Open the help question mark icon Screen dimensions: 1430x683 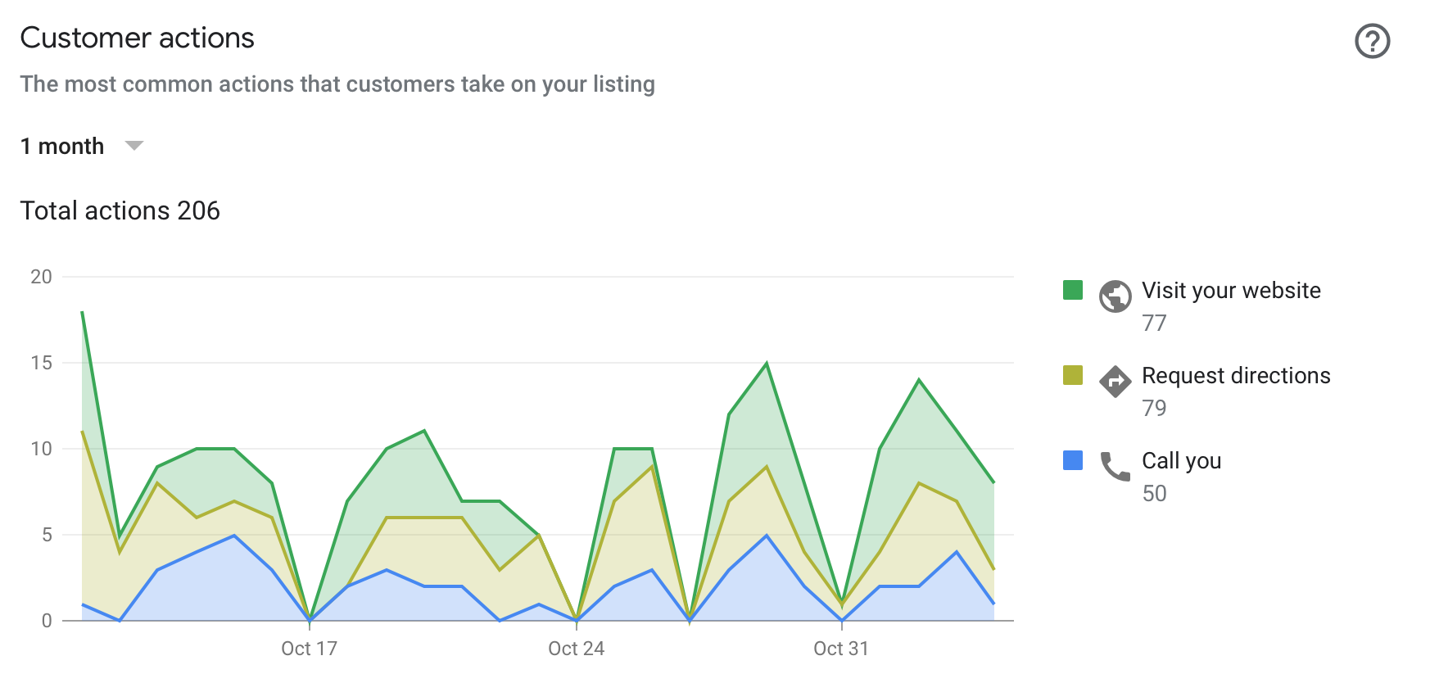point(1372,41)
